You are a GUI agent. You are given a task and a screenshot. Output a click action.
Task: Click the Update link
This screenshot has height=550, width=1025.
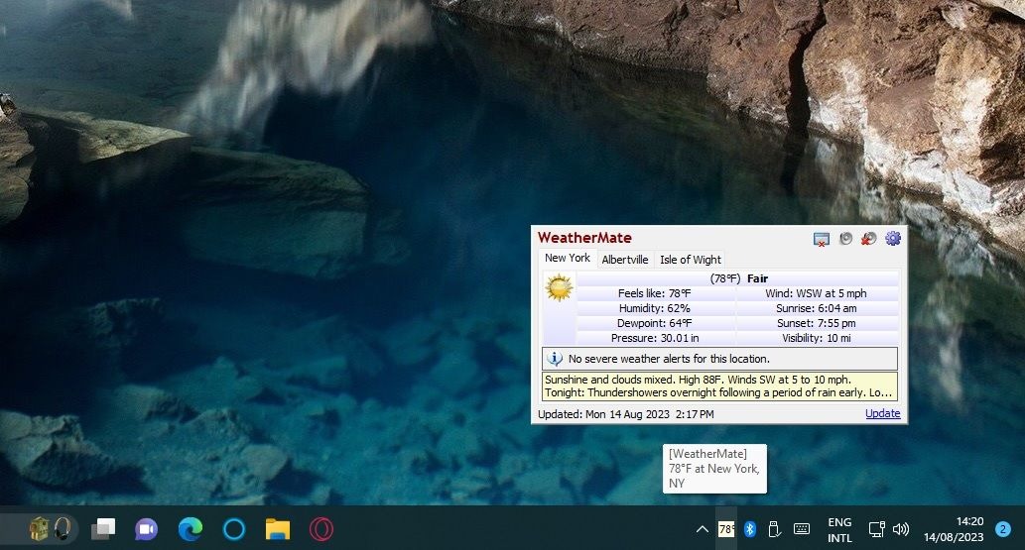pyautogui.click(x=882, y=413)
